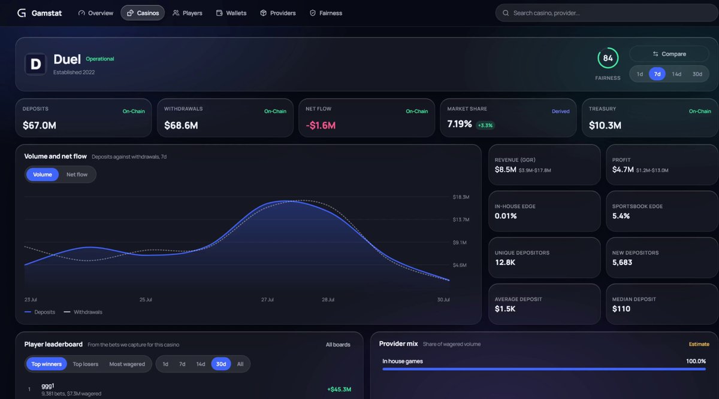Click the magnifier icon in the search bar

tap(506, 13)
